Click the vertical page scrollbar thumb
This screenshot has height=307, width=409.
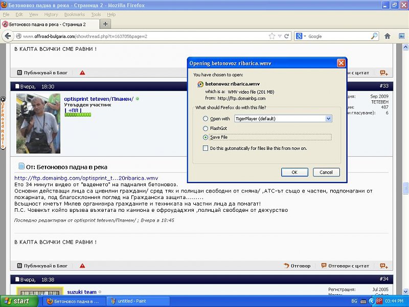point(405,188)
